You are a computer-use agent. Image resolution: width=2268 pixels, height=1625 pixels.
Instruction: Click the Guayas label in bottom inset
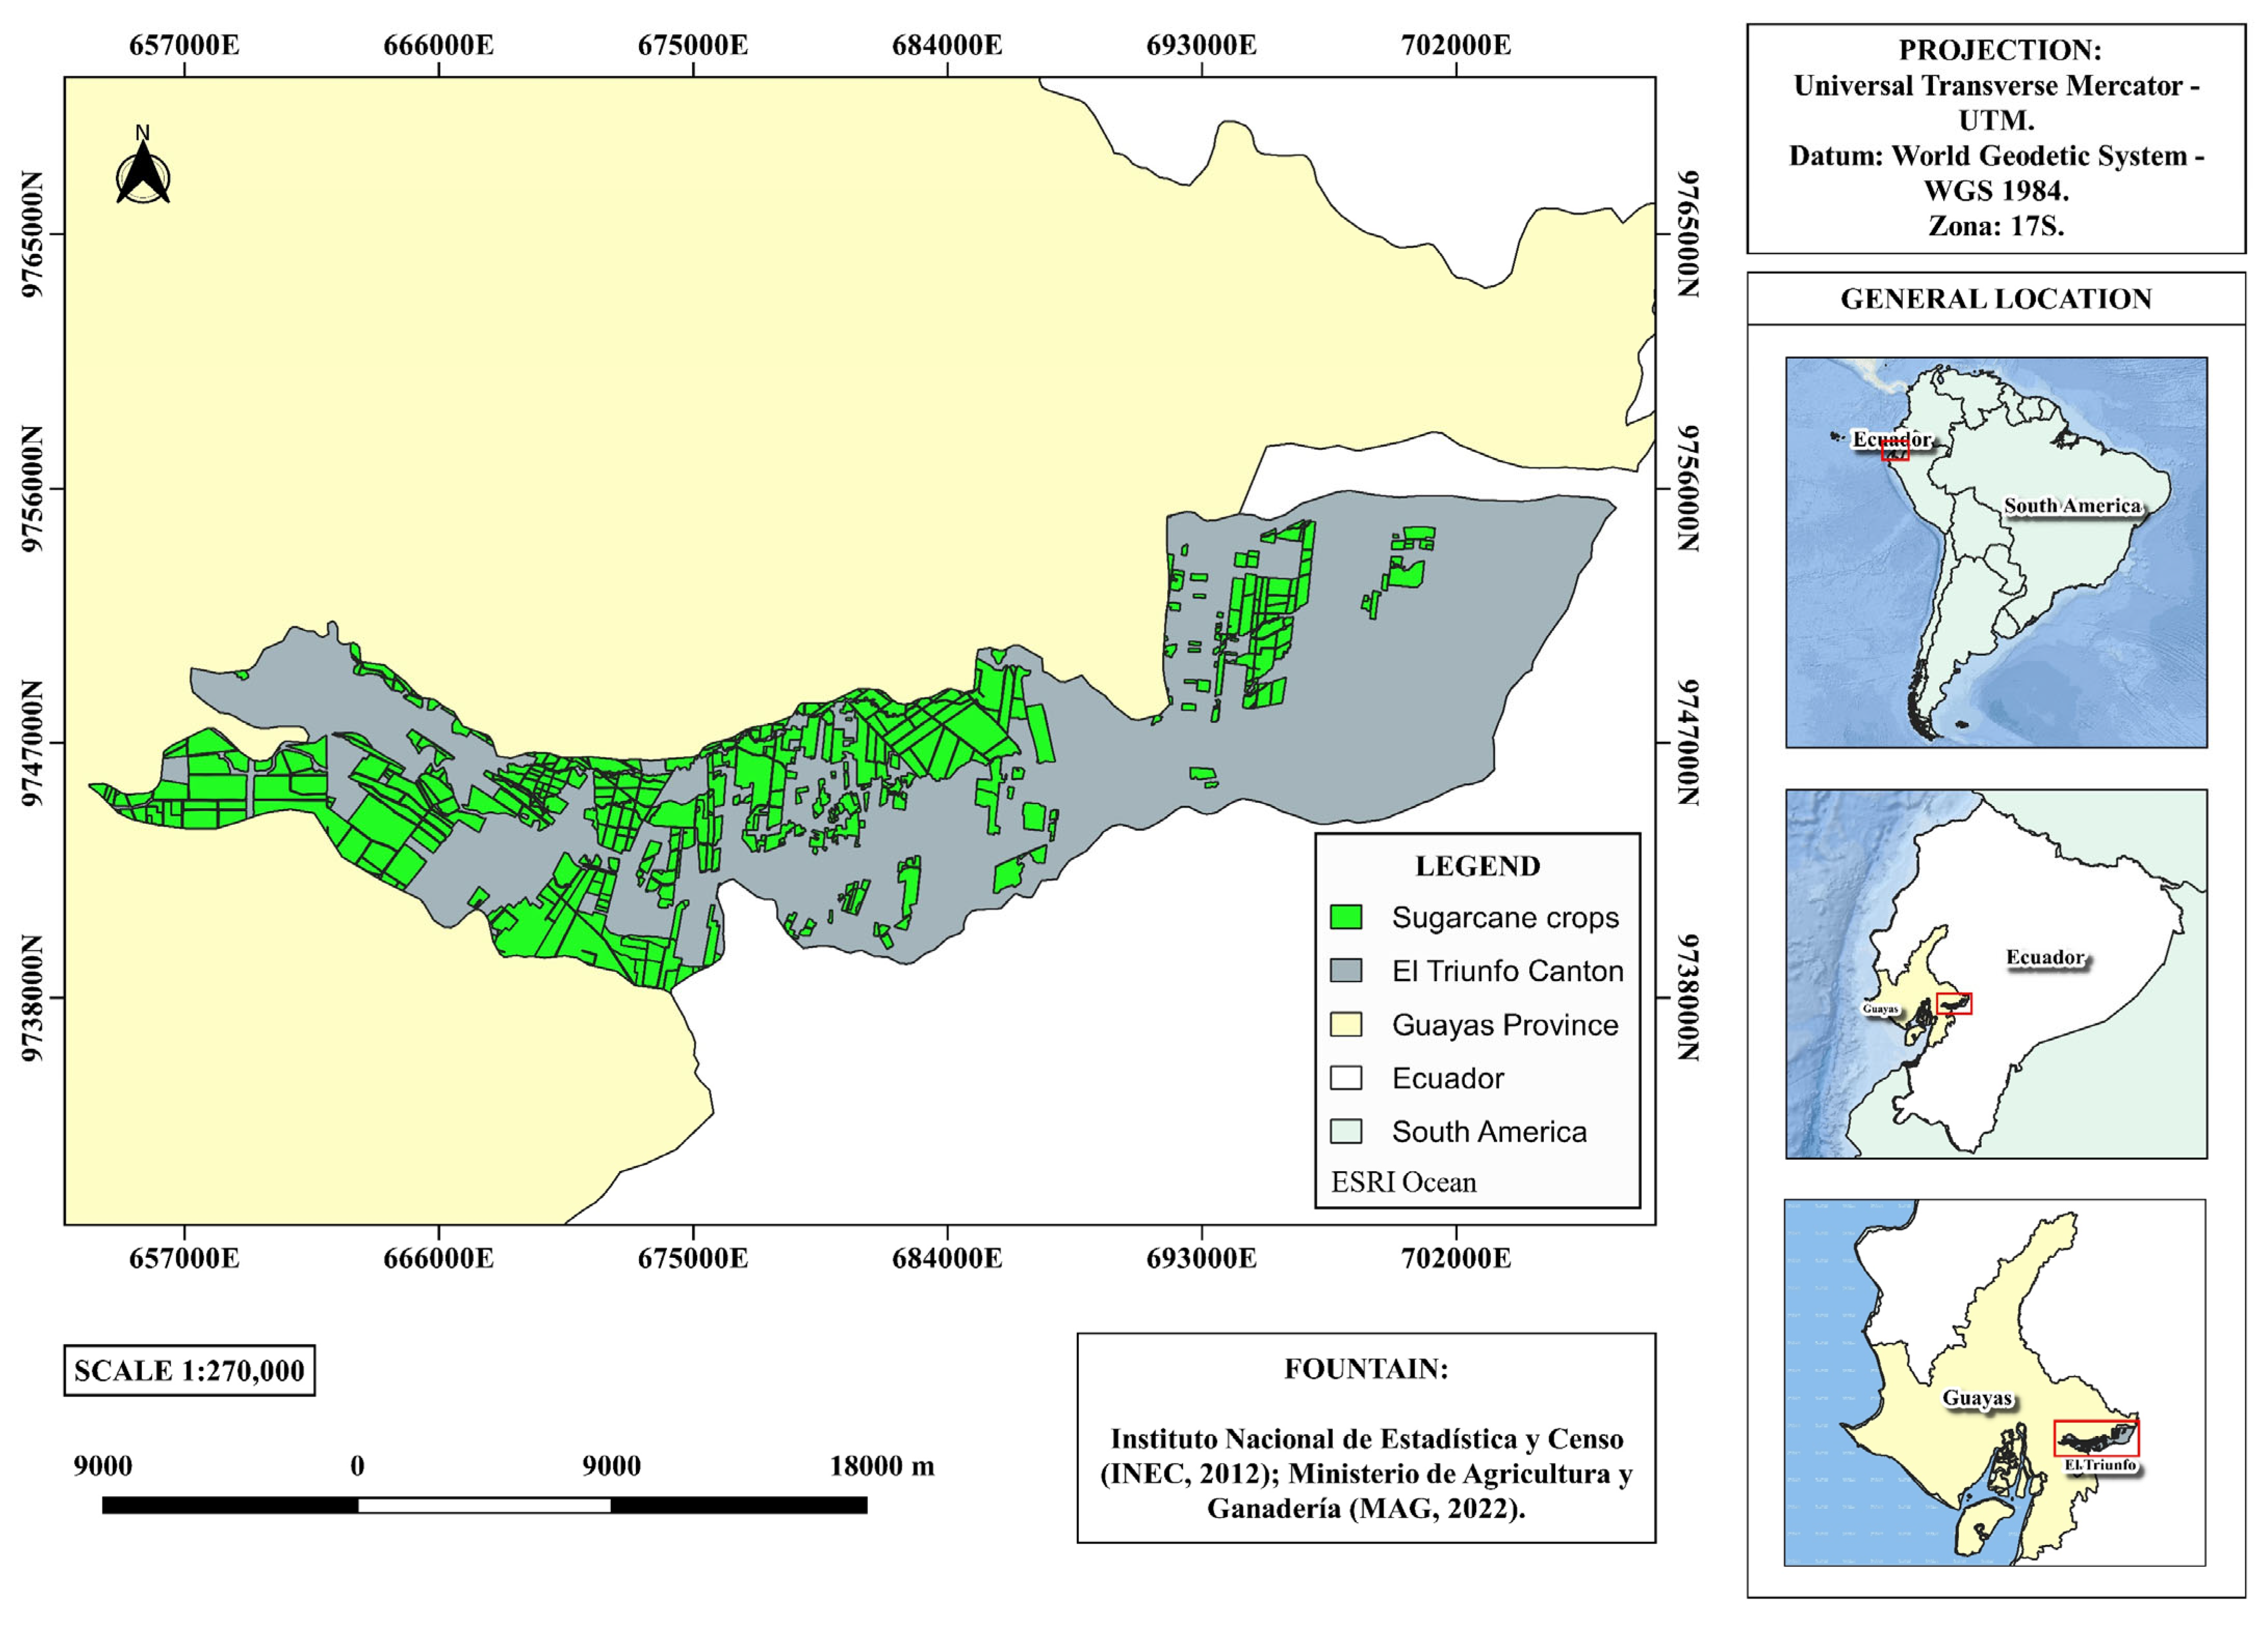tap(1976, 1398)
